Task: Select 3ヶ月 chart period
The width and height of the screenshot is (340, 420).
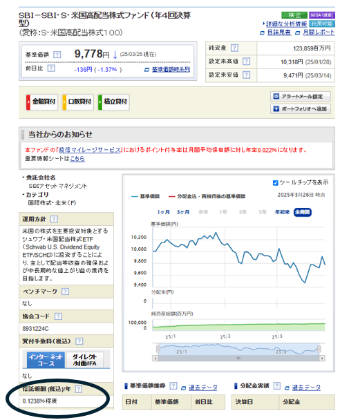Action: [183, 212]
